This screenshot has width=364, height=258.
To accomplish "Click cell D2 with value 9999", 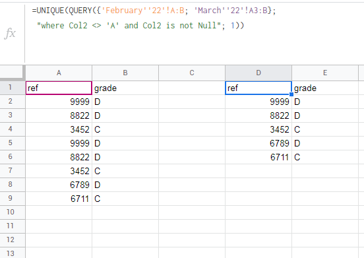I will click(258, 102).
